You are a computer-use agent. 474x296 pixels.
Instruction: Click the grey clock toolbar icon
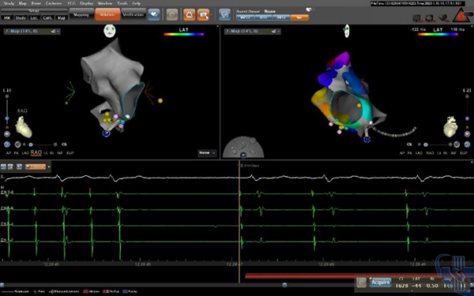point(172,15)
